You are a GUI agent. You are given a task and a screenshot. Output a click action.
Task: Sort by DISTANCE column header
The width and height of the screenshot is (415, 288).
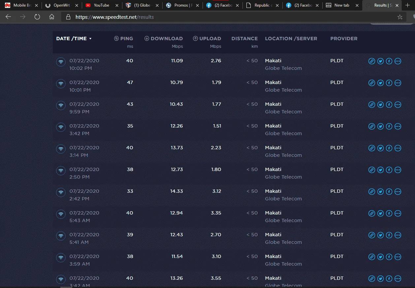tap(244, 39)
